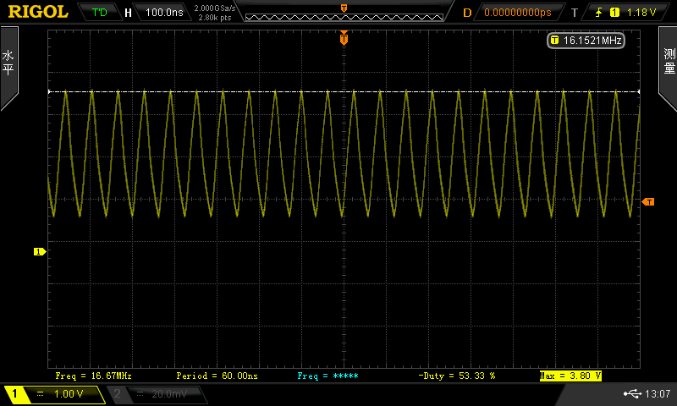Click the small trigger marker above memory bar
The width and height of the screenshot is (677, 406).
(344, 8)
